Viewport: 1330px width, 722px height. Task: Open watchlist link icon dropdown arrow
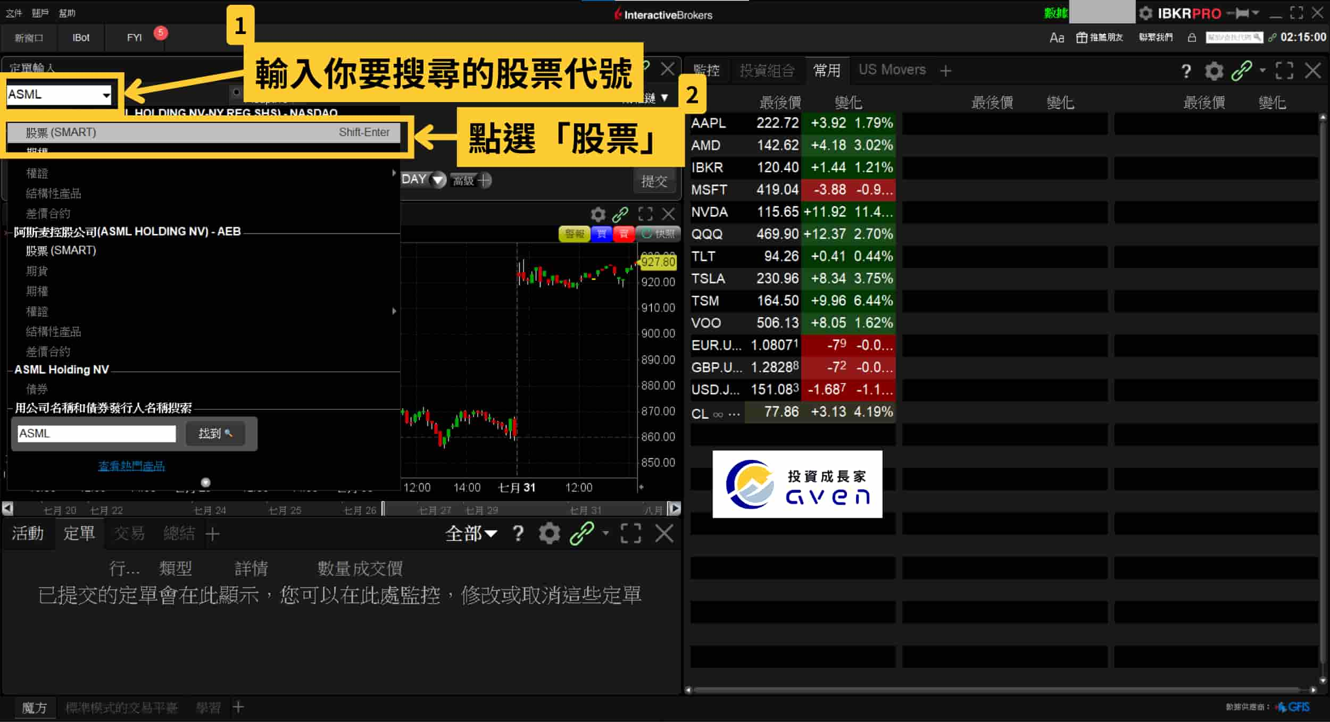pyautogui.click(x=1262, y=70)
